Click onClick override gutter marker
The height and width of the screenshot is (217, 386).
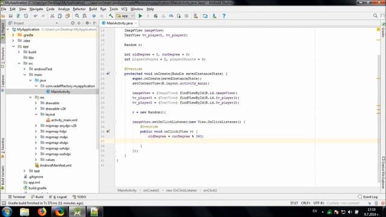(x=108, y=131)
